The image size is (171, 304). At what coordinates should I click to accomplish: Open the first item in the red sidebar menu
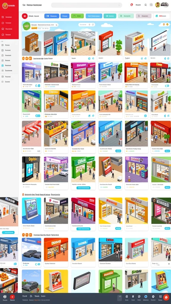coord(7,17)
